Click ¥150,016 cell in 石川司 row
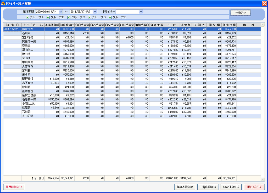This screenshot has width=268, height=193. pos(67,33)
